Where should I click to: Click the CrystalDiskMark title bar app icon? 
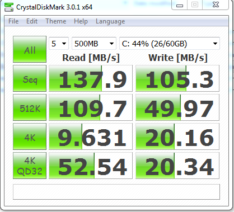click(x=9, y=7)
